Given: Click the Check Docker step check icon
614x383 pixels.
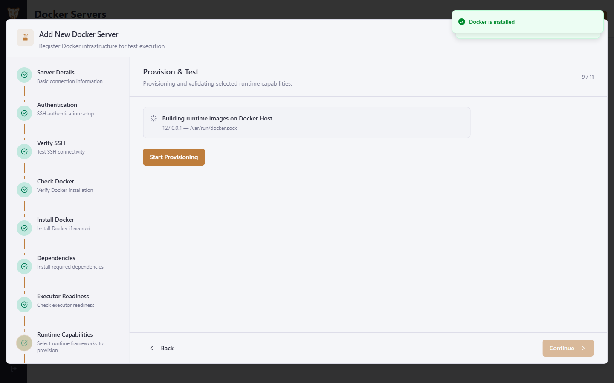Looking at the screenshot, I should coord(24,190).
